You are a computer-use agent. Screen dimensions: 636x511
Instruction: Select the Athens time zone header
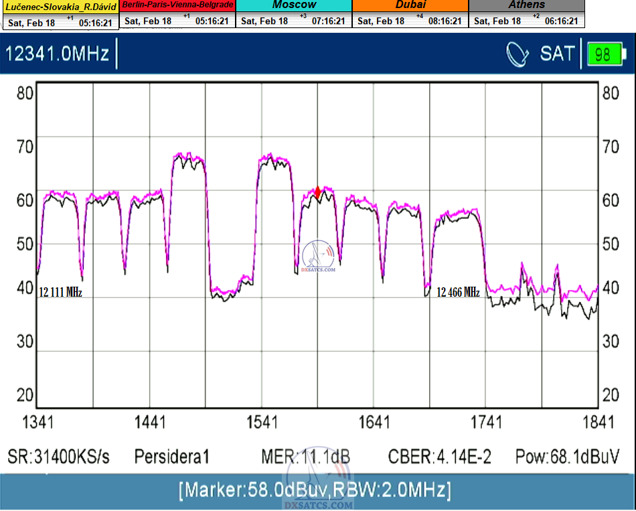[x=527, y=5]
